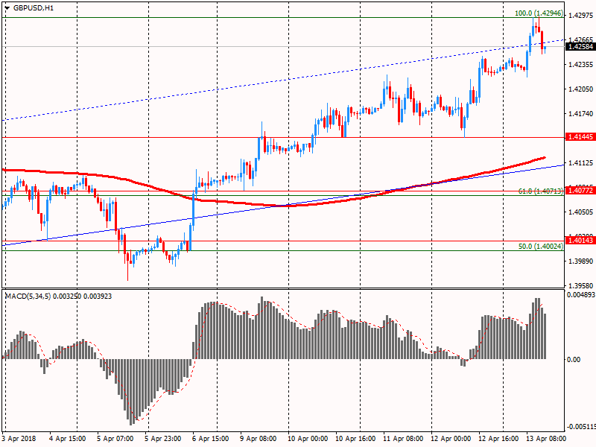Click the red price level tag 1.41445
The height and width of the screenshot is (447, 596).
[580, 137]
